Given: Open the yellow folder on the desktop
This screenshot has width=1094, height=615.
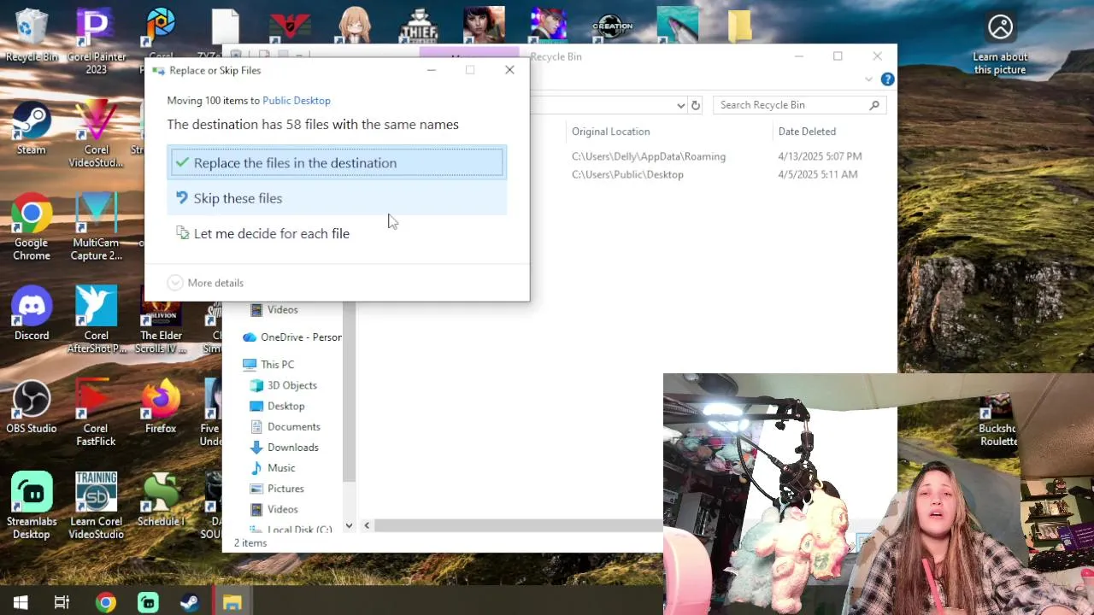Looking at the screenshot, I should tap(740, 26).
